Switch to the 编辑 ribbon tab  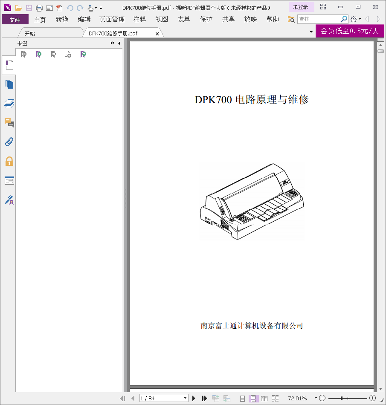(84, 19)
